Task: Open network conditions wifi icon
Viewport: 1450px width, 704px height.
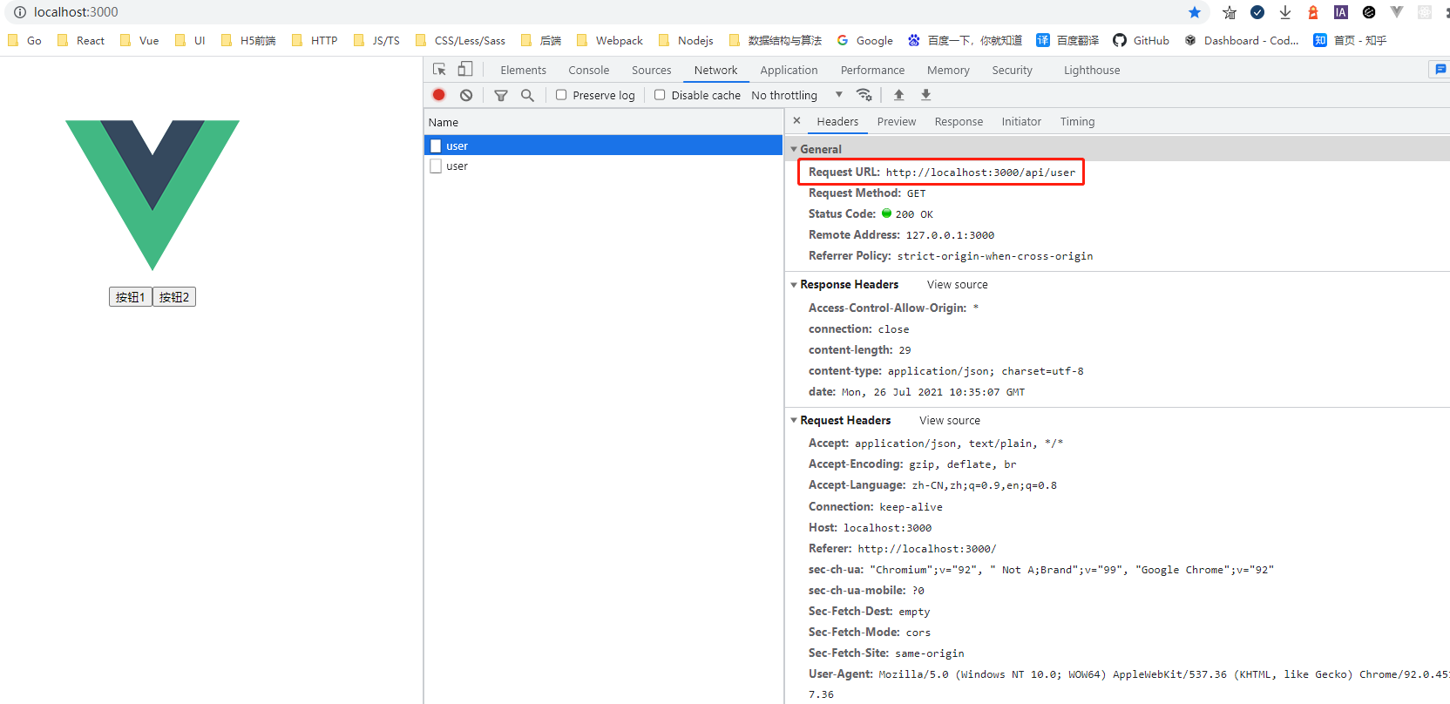Action: pyautogui.click(x=864, y=95)
